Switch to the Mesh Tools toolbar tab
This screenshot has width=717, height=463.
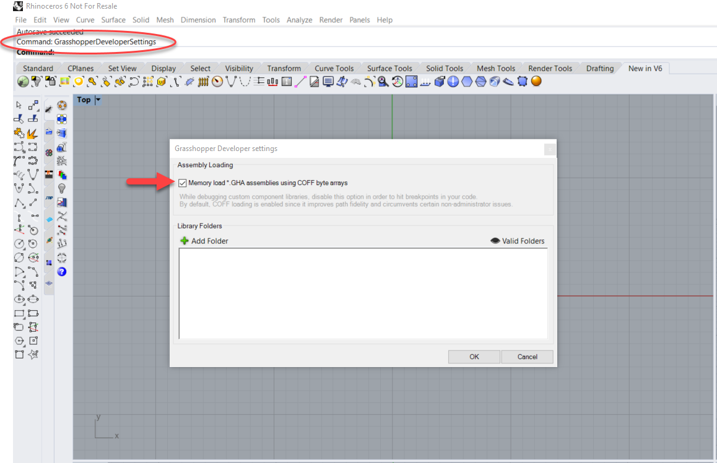click(496, 69)
